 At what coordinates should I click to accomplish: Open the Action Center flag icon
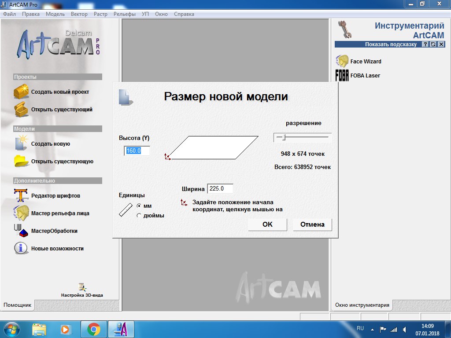(383, 330)
